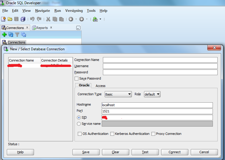Image resolution: width=225 pixels, height=160 pixels.
Task: Open the Connection Type dropdown
Action: [118, 94]
